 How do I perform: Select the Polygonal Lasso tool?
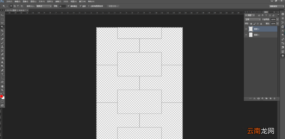[2, 23]
